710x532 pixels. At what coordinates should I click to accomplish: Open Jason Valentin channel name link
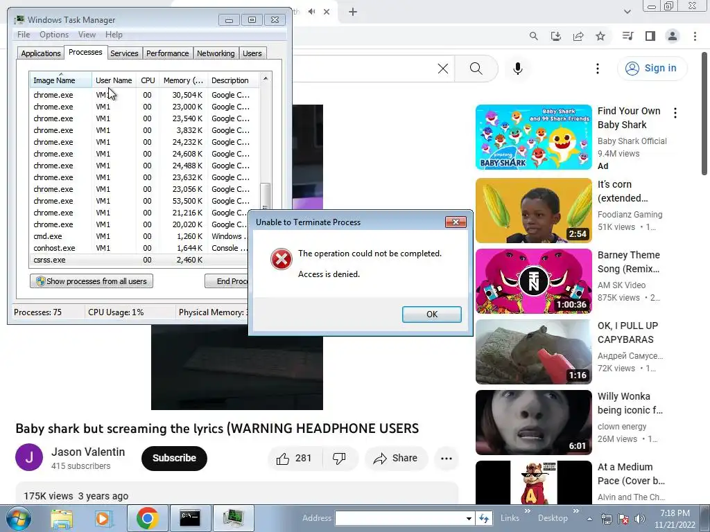click(88, 452)
